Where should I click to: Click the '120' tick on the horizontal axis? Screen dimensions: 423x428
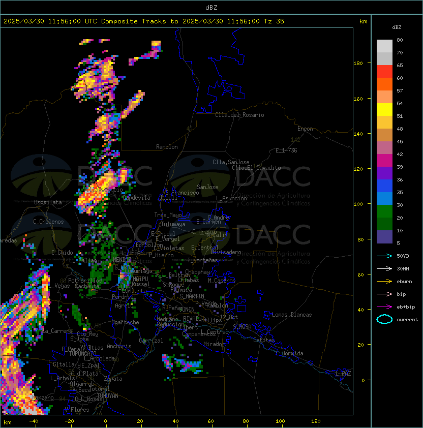coord(316,421)
